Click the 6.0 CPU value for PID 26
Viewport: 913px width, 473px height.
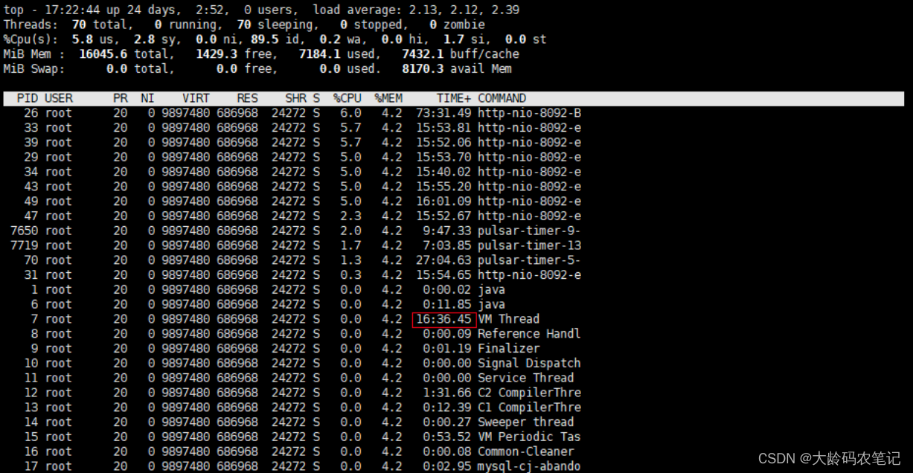pyautogui.click(x=350, y=113)
